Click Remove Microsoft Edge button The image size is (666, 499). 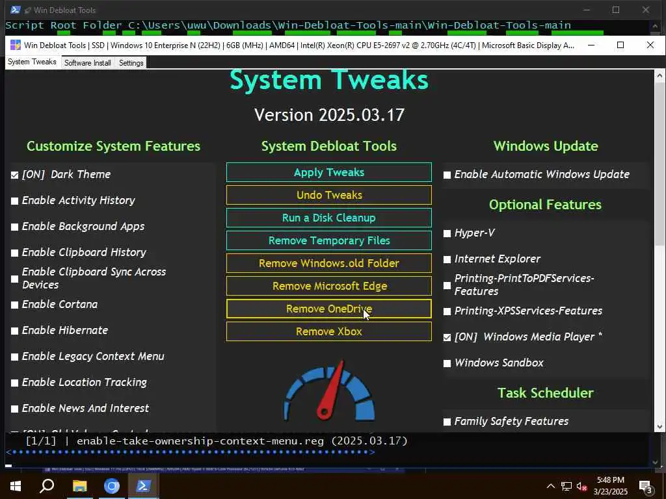[328, 286]
